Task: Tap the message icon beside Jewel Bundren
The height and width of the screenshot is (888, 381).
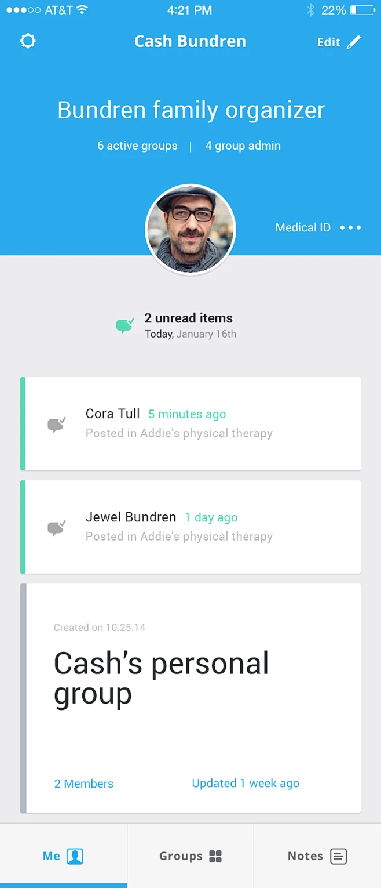Action: [x=56, y=527]
